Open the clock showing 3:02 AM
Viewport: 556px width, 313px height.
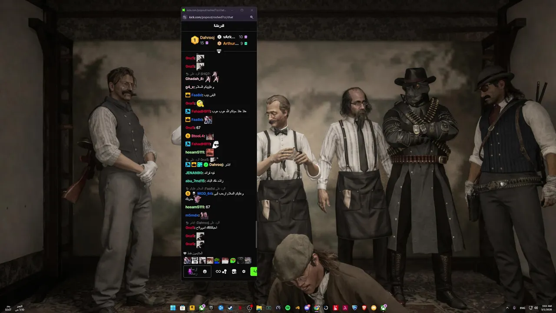click(547, 308)
